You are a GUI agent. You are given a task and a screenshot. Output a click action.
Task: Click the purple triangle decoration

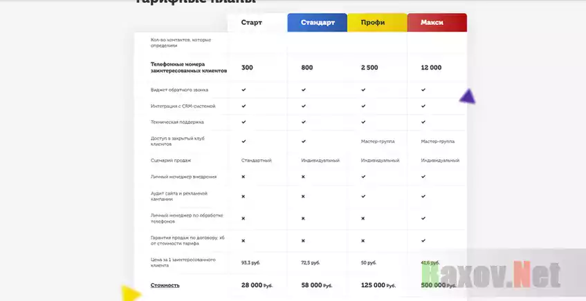click(468, 97)
